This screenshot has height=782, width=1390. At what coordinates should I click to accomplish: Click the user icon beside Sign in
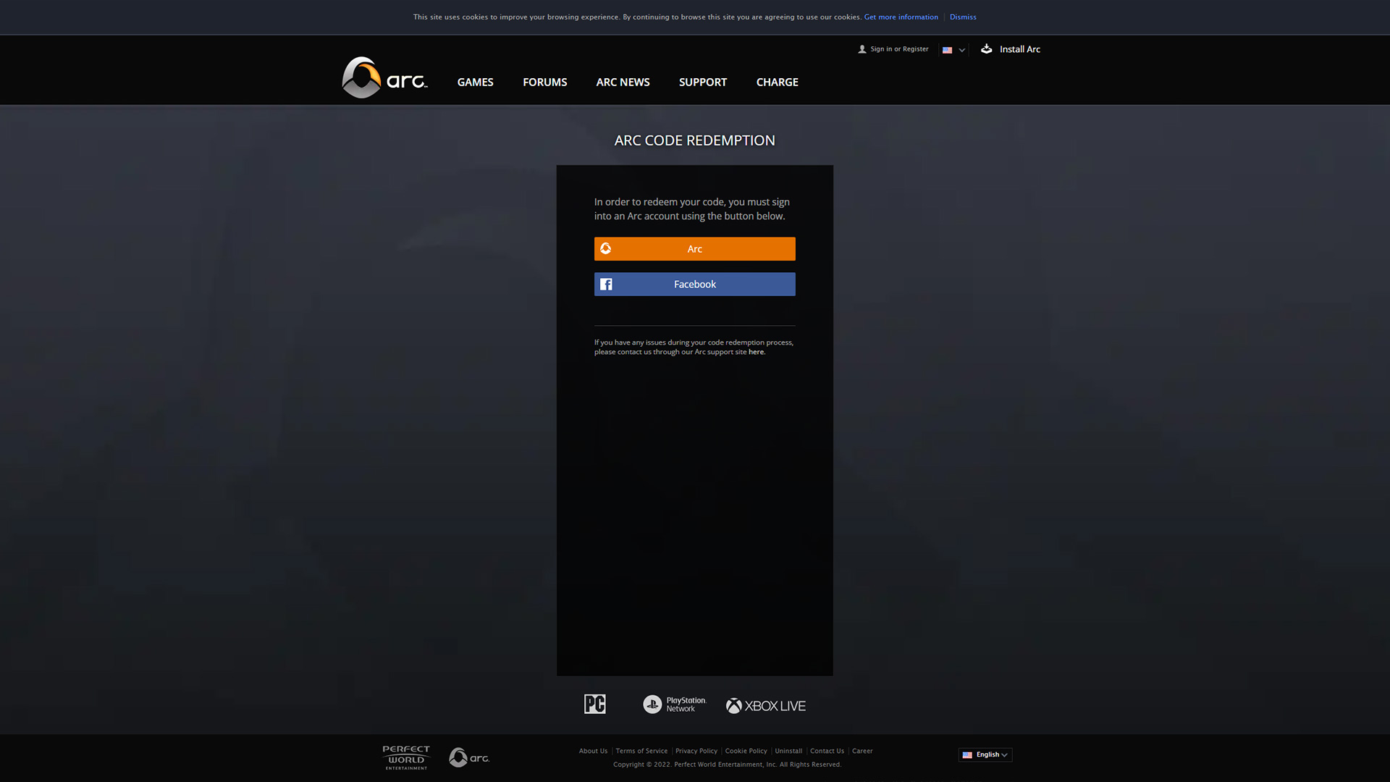pyautogui.click(x=862, y=49)
